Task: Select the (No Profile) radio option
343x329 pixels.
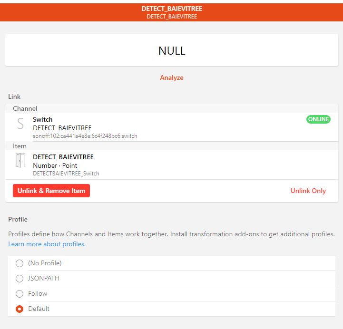Action: (20, 263)
